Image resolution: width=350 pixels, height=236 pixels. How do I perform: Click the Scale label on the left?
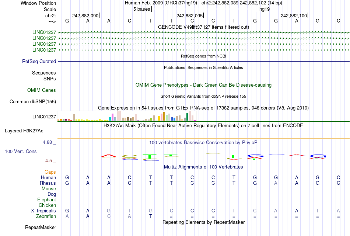coord(50,9)
